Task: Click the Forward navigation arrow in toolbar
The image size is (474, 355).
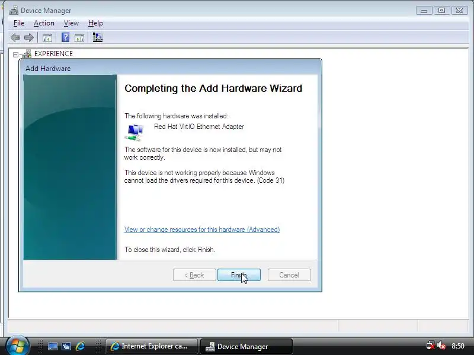Action: point(28,38)
